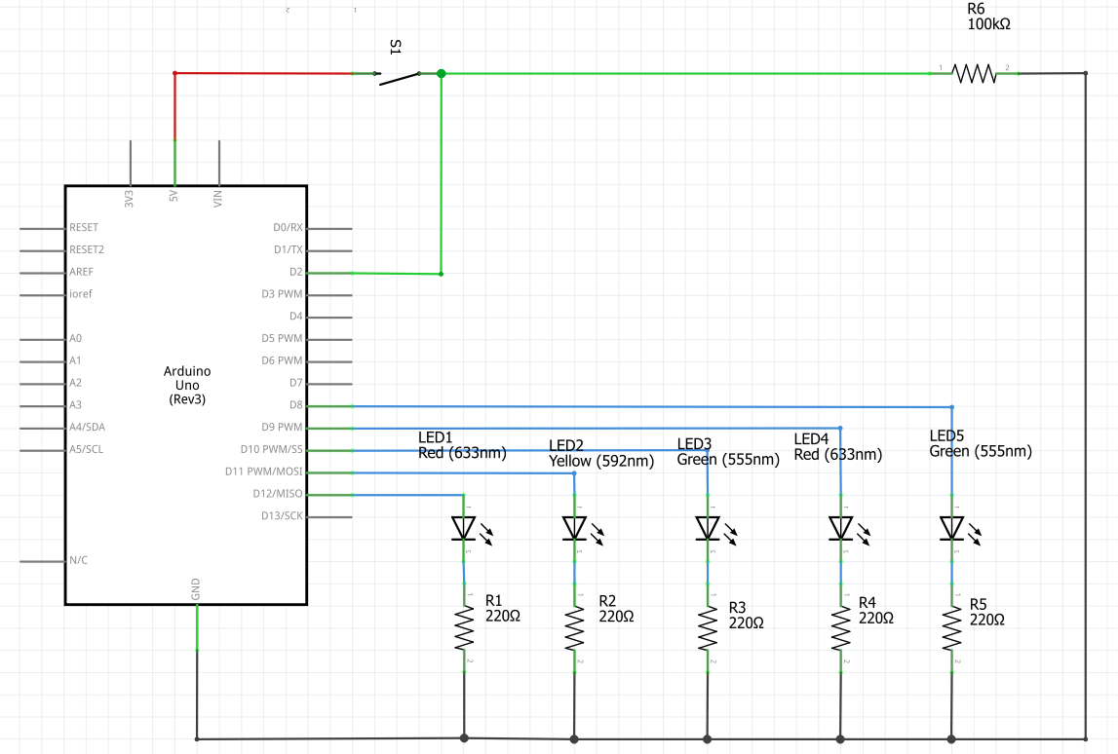
Task: Click the D5 PWM pin label
Action: (282, 338)
